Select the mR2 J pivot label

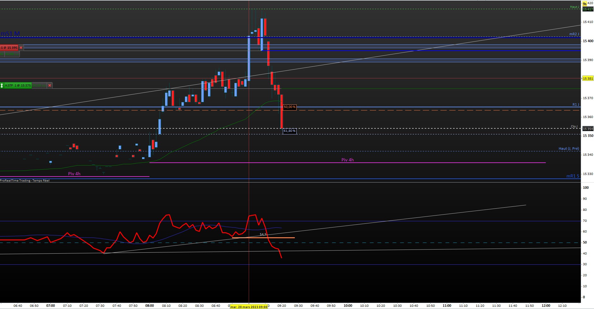574,34
